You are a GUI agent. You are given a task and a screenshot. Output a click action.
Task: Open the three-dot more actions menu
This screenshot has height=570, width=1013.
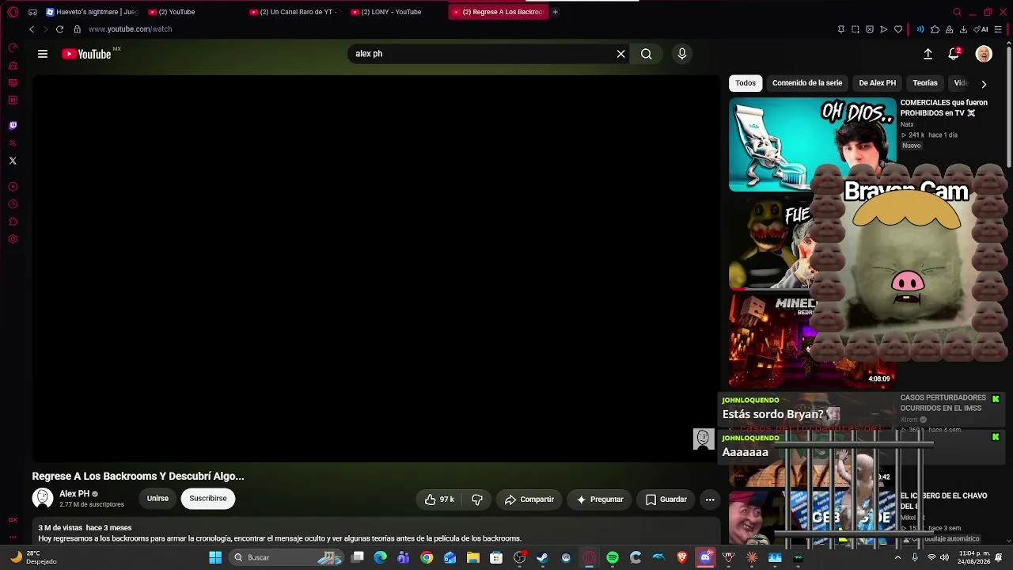(710, 500)
